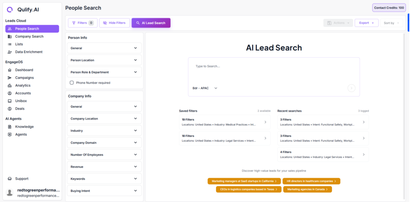This screenshot has width=411, height=202.
Task: Open first 3 Filters recent search card
Action: (x=323, y=122)
